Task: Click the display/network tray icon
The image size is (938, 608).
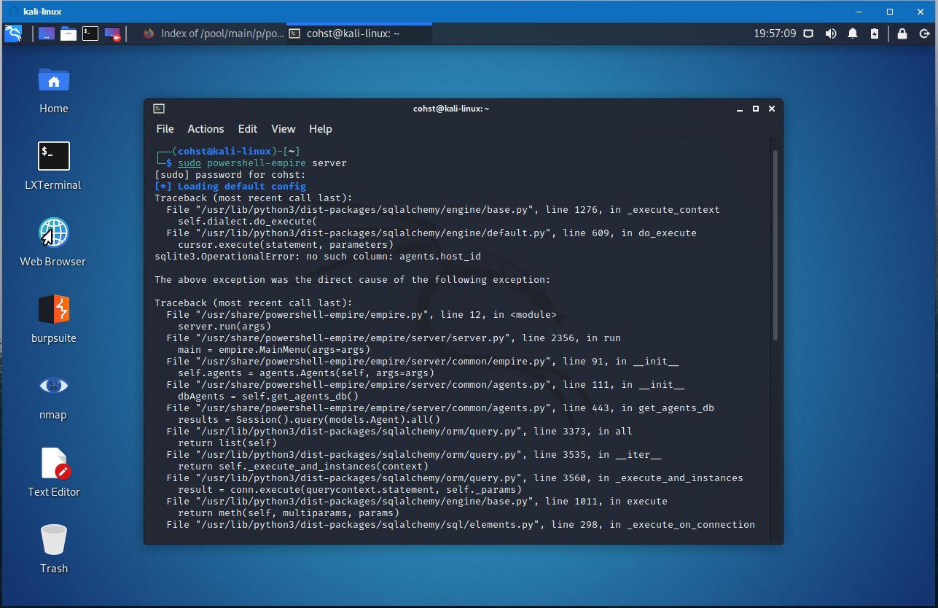Action: click(808, 34)
